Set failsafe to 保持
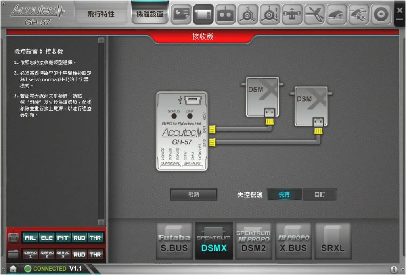 tap(284, 194)
